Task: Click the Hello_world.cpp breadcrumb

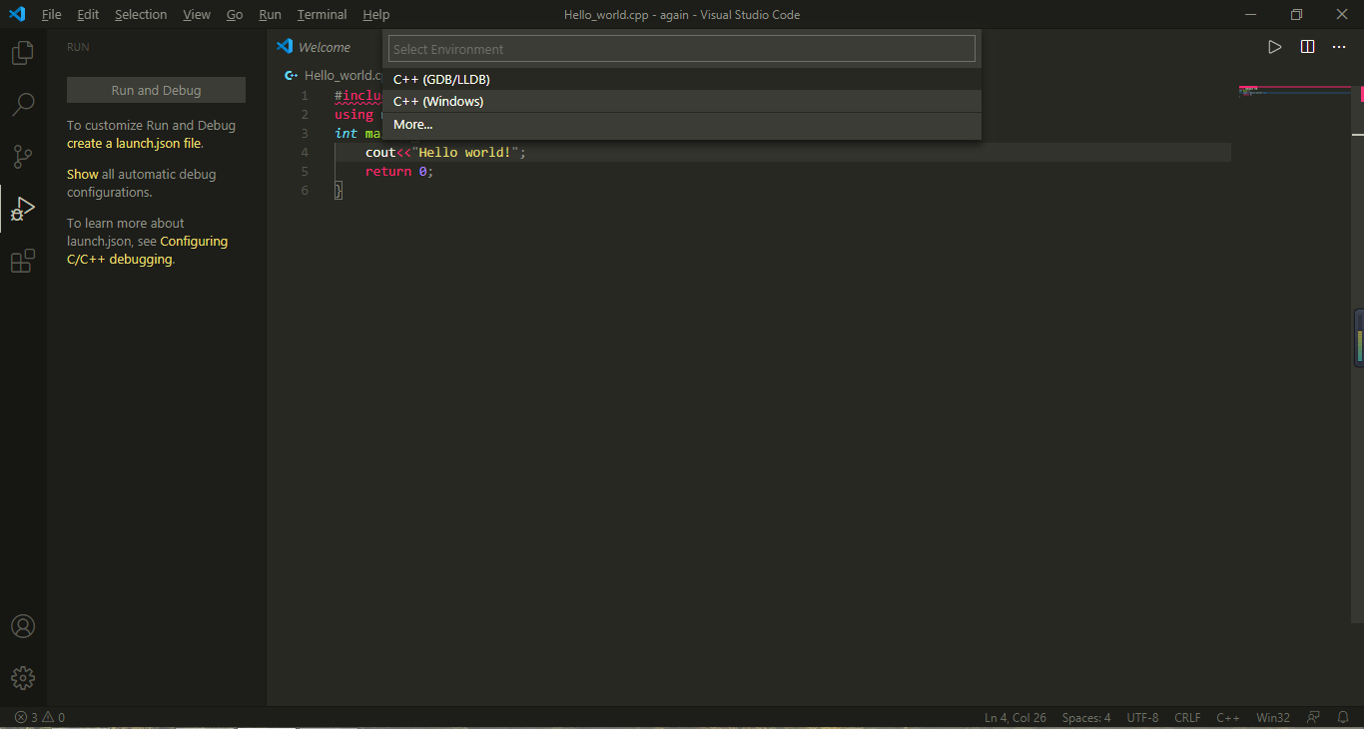Action: (x=335, y=75)
